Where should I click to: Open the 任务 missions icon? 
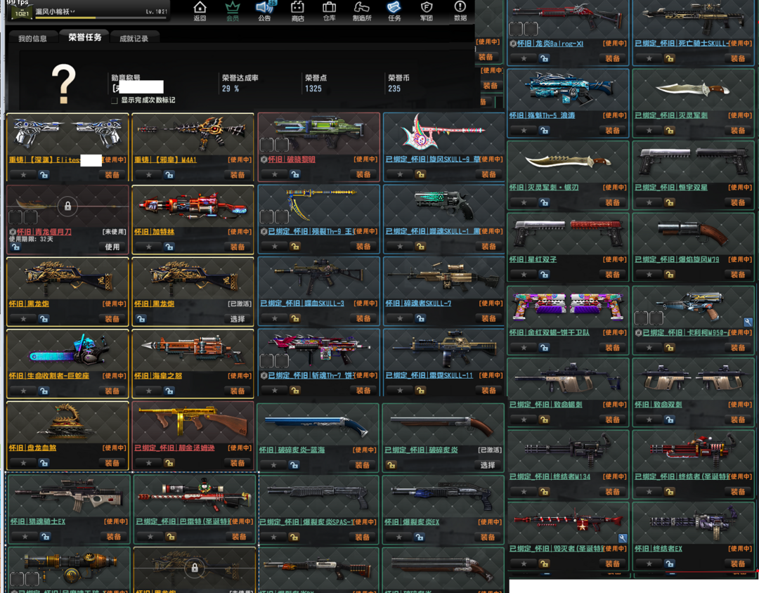point(394,10)
